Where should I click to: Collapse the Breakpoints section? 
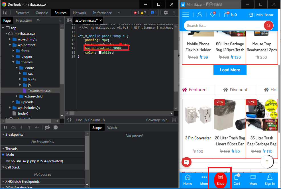(3, 135)
